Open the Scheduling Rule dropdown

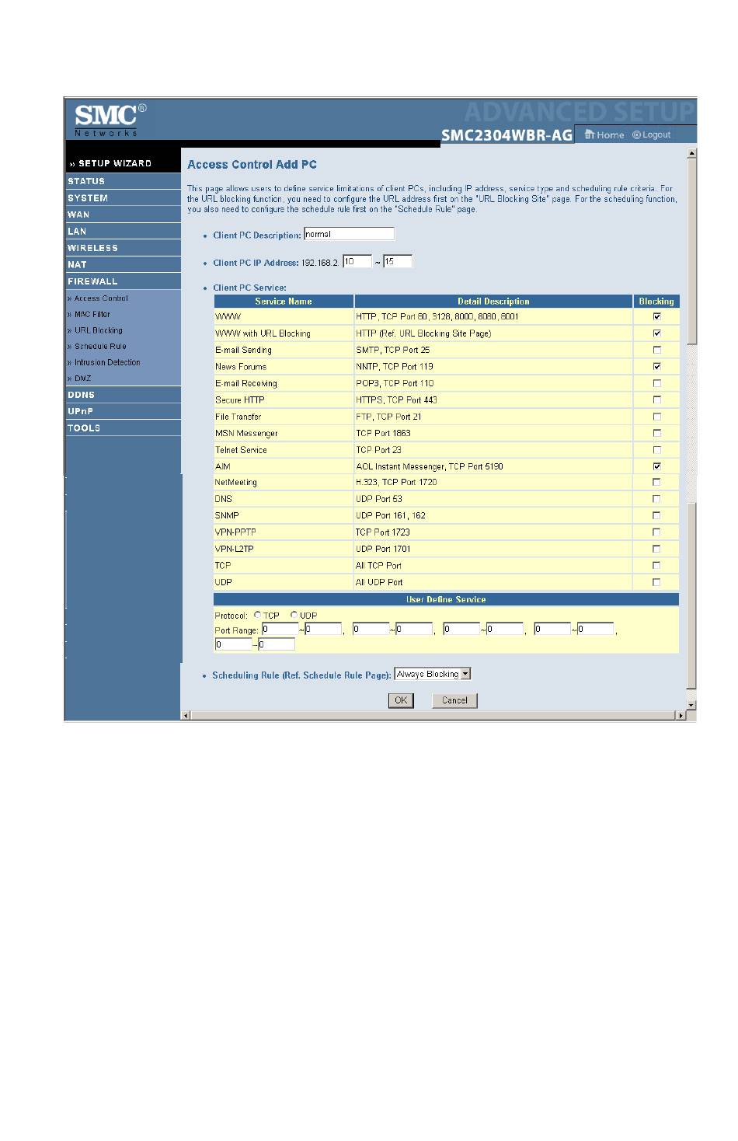pyautogui.click(x=433, y=675)
